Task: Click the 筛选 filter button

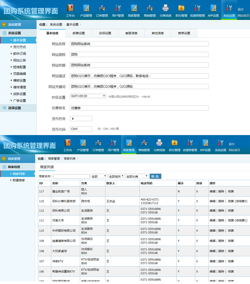Action: 155,176
